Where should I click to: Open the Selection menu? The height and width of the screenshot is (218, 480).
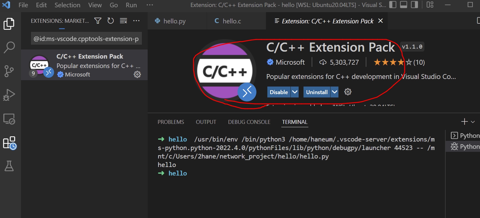67,5
